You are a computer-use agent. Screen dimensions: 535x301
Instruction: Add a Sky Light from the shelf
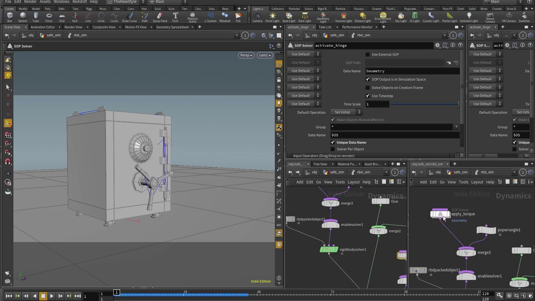coord(400,17)
